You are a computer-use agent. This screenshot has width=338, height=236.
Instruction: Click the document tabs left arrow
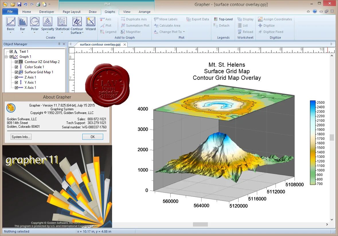70,44
